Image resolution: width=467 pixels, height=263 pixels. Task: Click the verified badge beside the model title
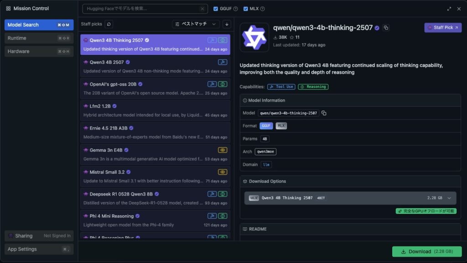tap(377, 28)
